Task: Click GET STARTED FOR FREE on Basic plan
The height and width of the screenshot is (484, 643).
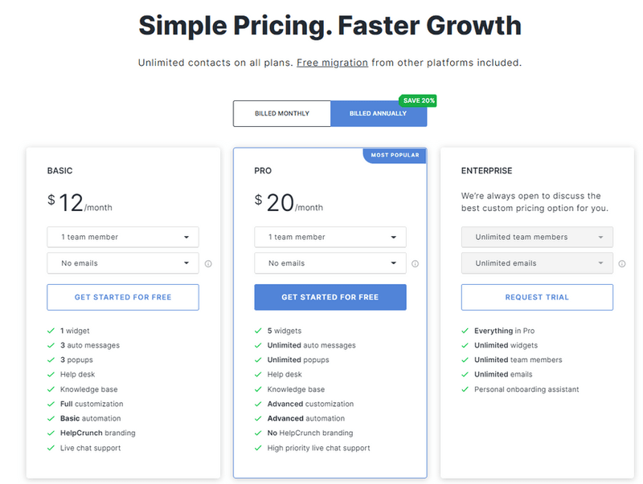Action: tap(122, 297)
